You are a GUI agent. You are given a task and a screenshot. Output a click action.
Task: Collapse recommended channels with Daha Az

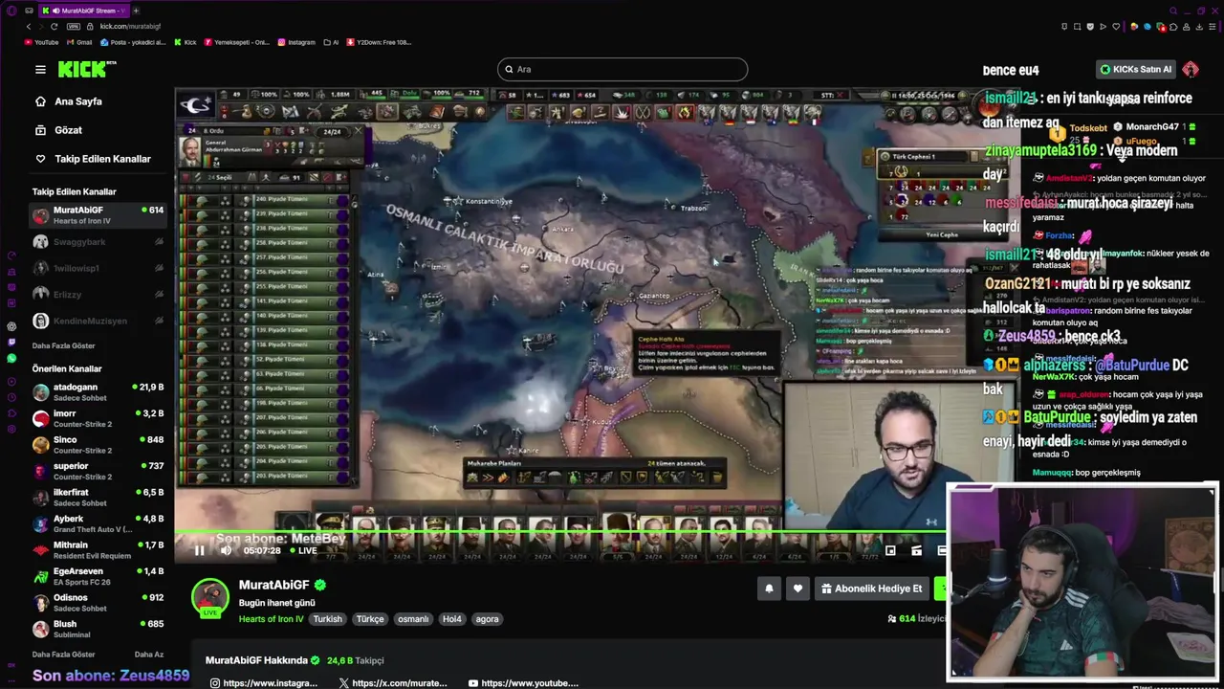click(149, 655)
